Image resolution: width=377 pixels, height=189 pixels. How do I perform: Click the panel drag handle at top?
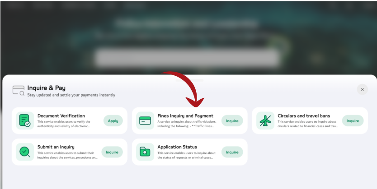(190, 80)
